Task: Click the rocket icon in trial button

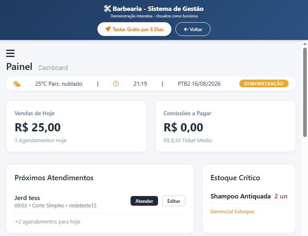Action: tap(108, 29)
